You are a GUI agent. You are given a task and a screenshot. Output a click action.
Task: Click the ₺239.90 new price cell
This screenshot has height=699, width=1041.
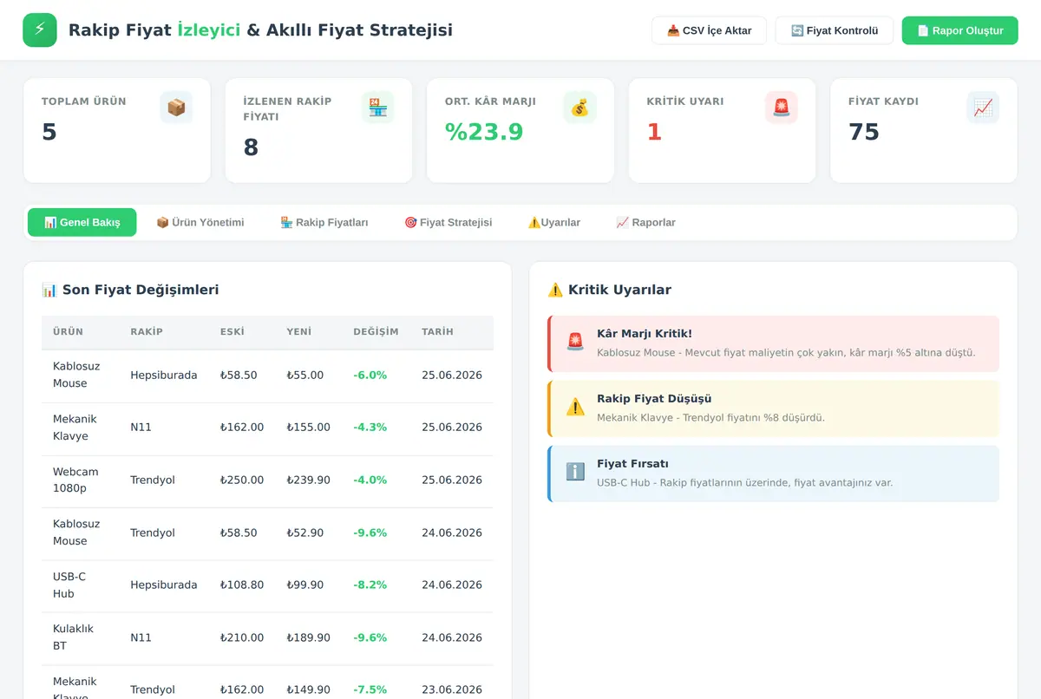309,480
